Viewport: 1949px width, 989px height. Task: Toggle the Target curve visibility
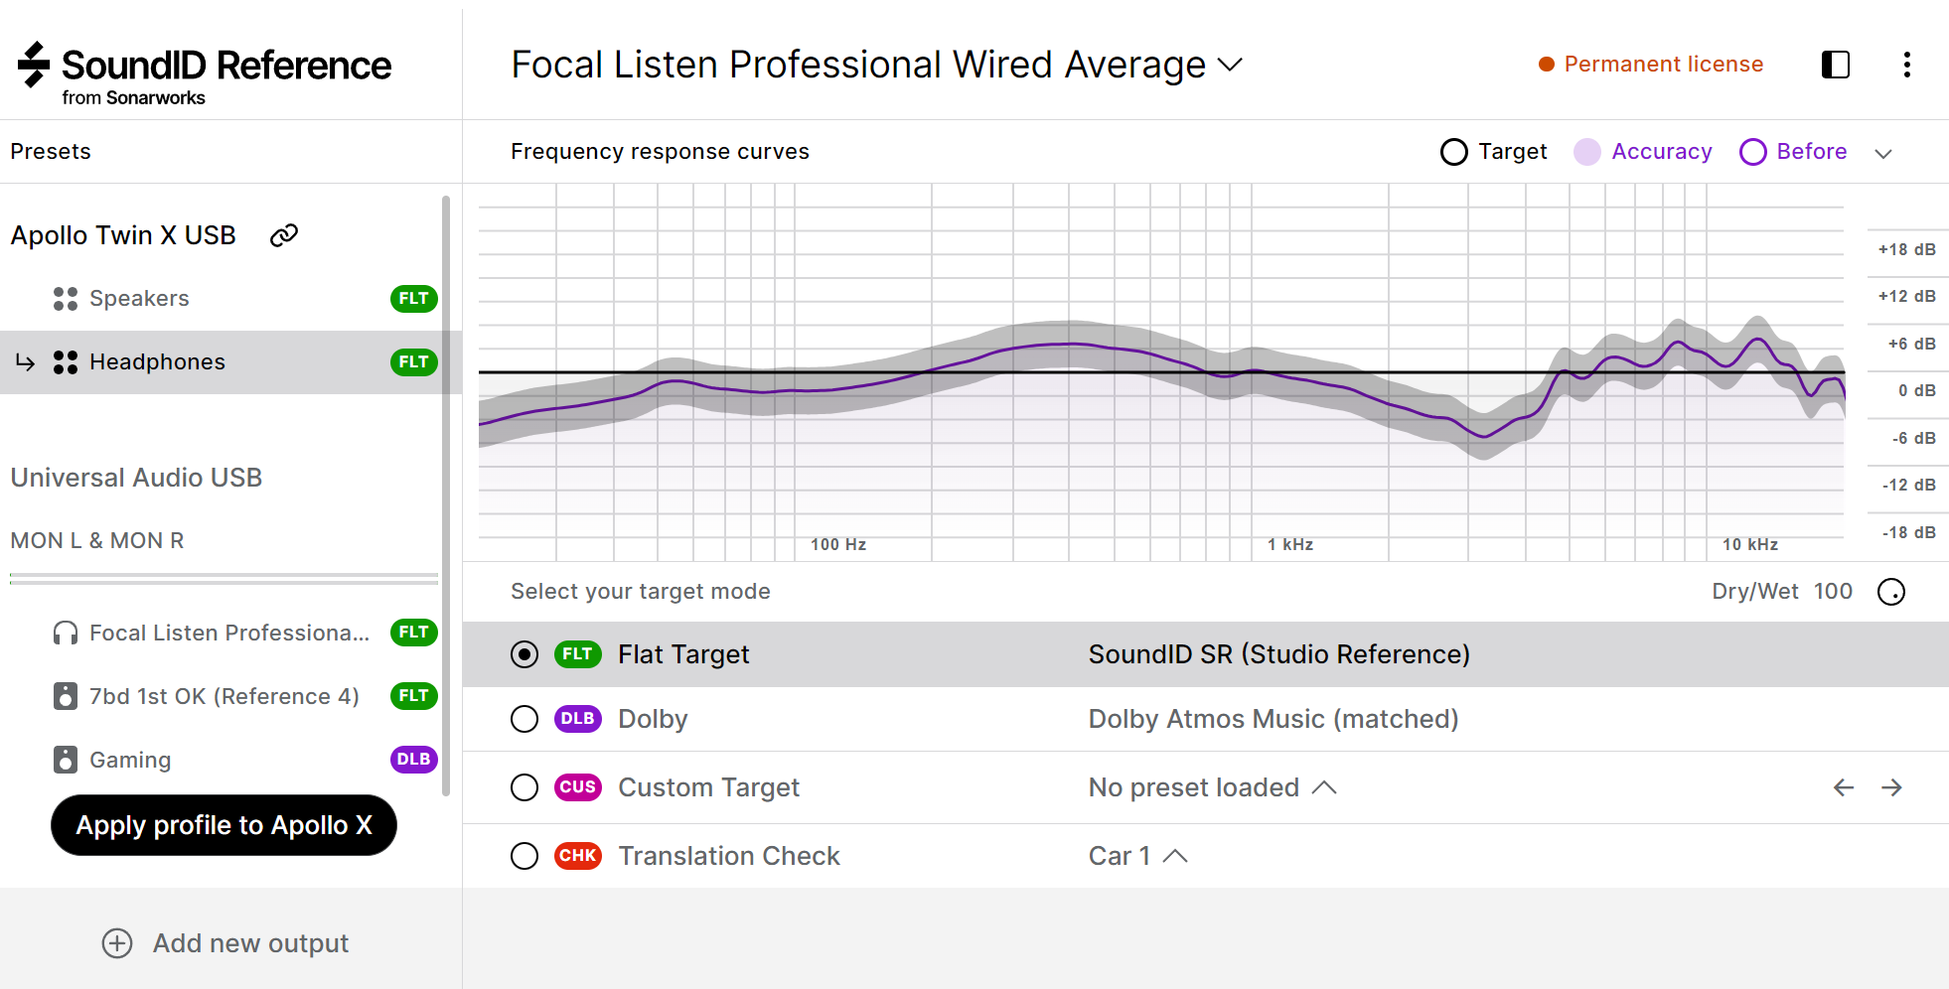click(x=1493, y=152)
